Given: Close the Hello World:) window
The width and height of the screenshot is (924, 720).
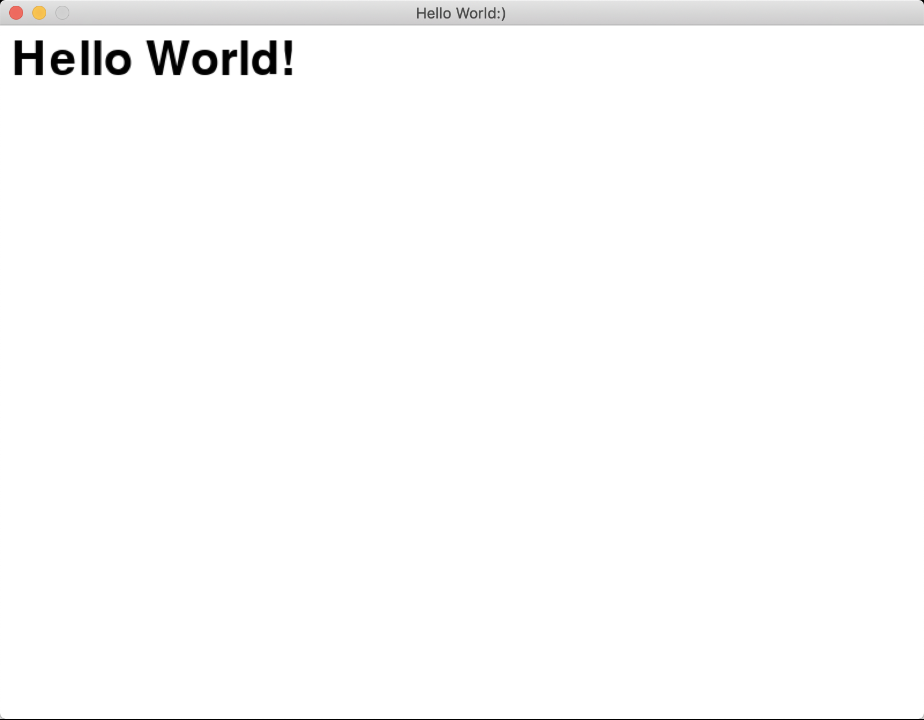Looking at the screenshot, I should (x=16, y=13).
